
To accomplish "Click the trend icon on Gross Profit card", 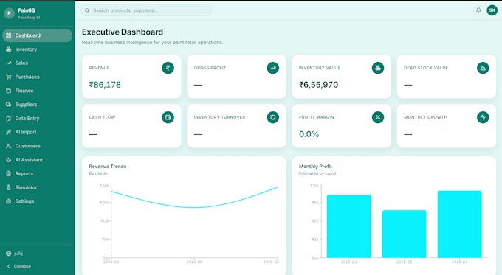I will pyautogui.click(x=272, y=68).
